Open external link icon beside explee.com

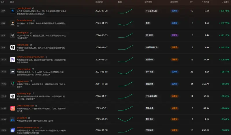[x=31, y=81]
